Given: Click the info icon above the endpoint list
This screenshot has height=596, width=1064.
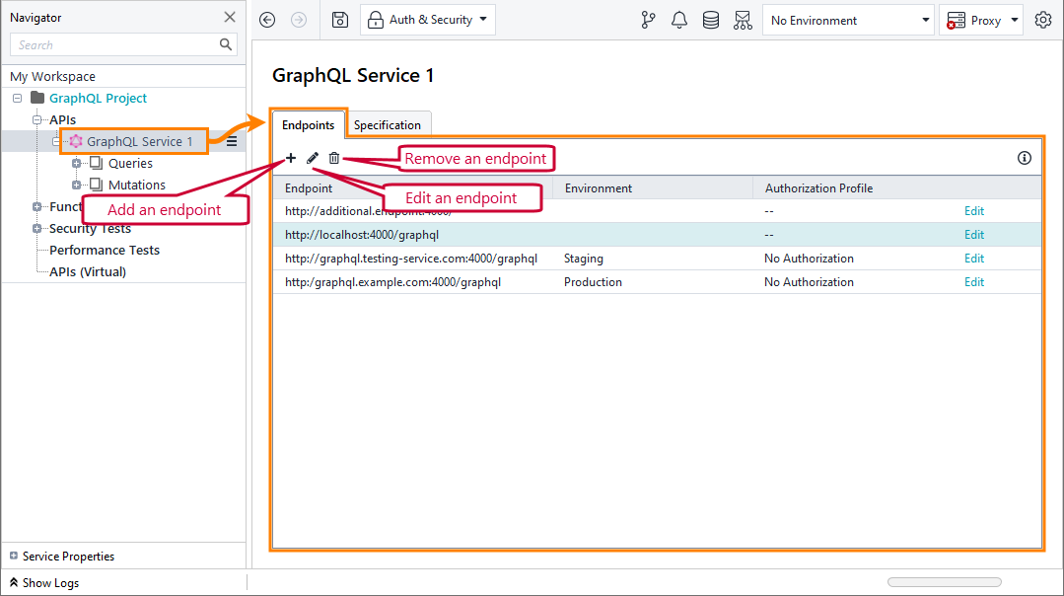Looking at the screenshot, I should point(1024,157).
